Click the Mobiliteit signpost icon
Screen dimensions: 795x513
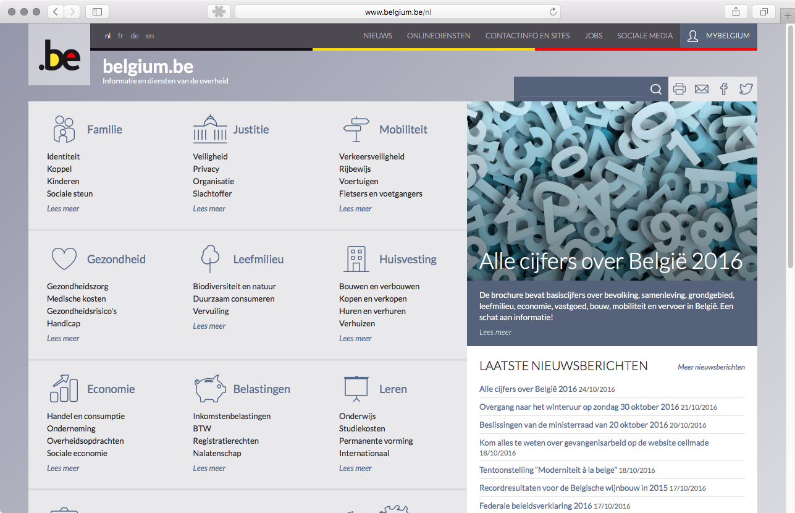[356, 129]
